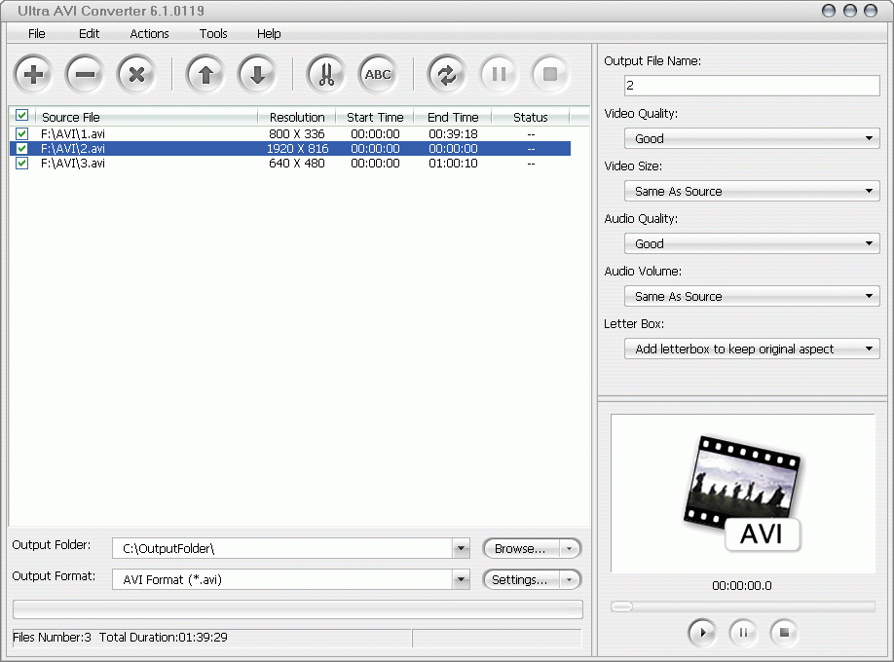Play the preview video
Image resolution: width=894 pixels, height=662 pixels.
702,633
